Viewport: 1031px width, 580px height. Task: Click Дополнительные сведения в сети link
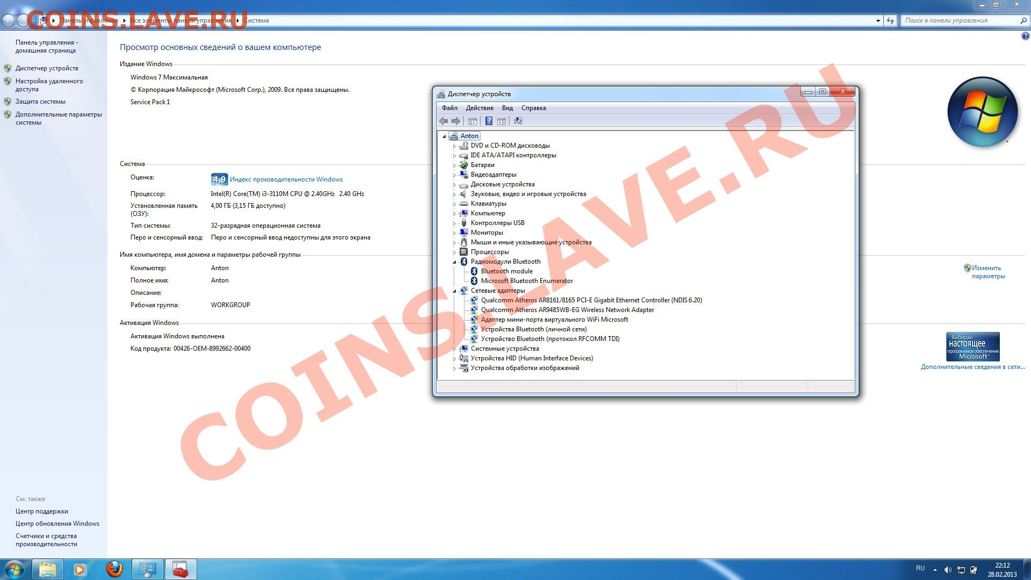pos(972,367)
